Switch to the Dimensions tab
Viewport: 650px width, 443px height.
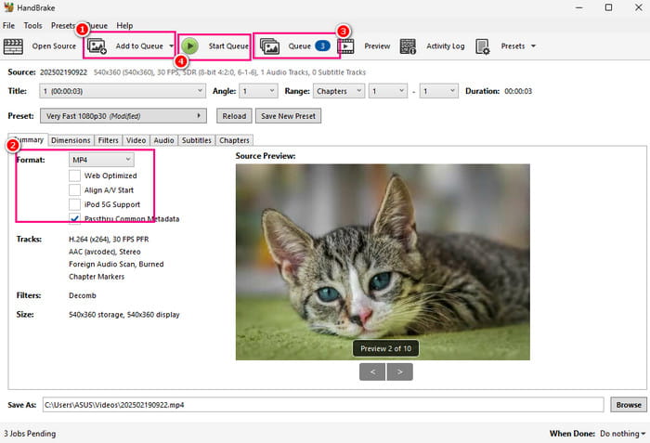pyautogui.click(x=71, y=140)
